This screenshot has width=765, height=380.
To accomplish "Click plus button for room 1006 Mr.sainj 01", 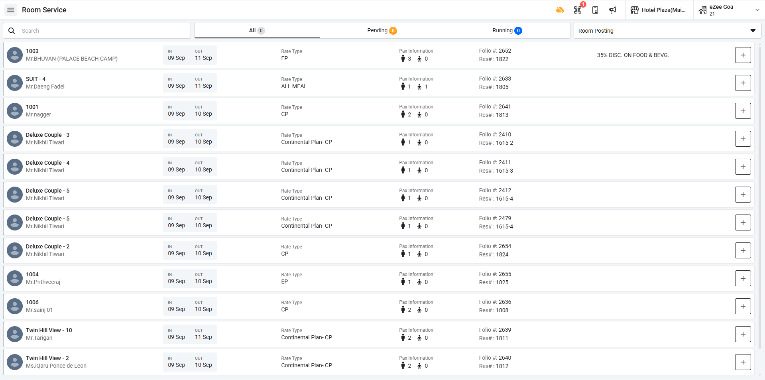I will click(x=743, y=306).
